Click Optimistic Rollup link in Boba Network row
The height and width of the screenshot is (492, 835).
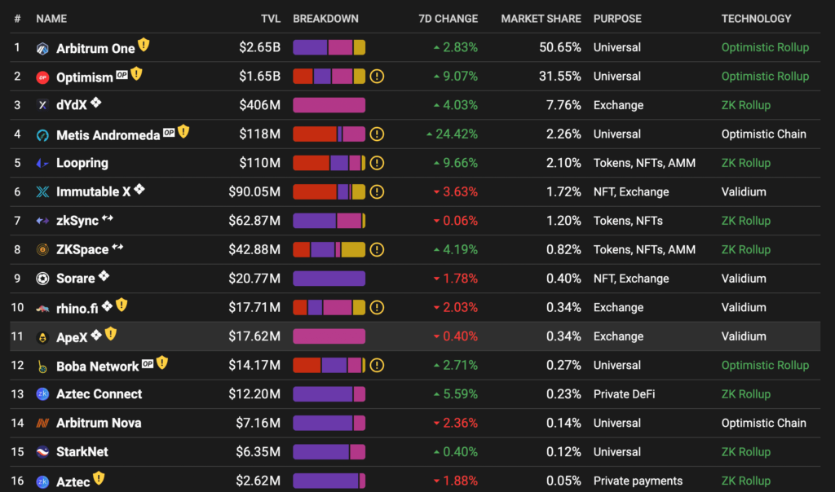coord(765,366)
